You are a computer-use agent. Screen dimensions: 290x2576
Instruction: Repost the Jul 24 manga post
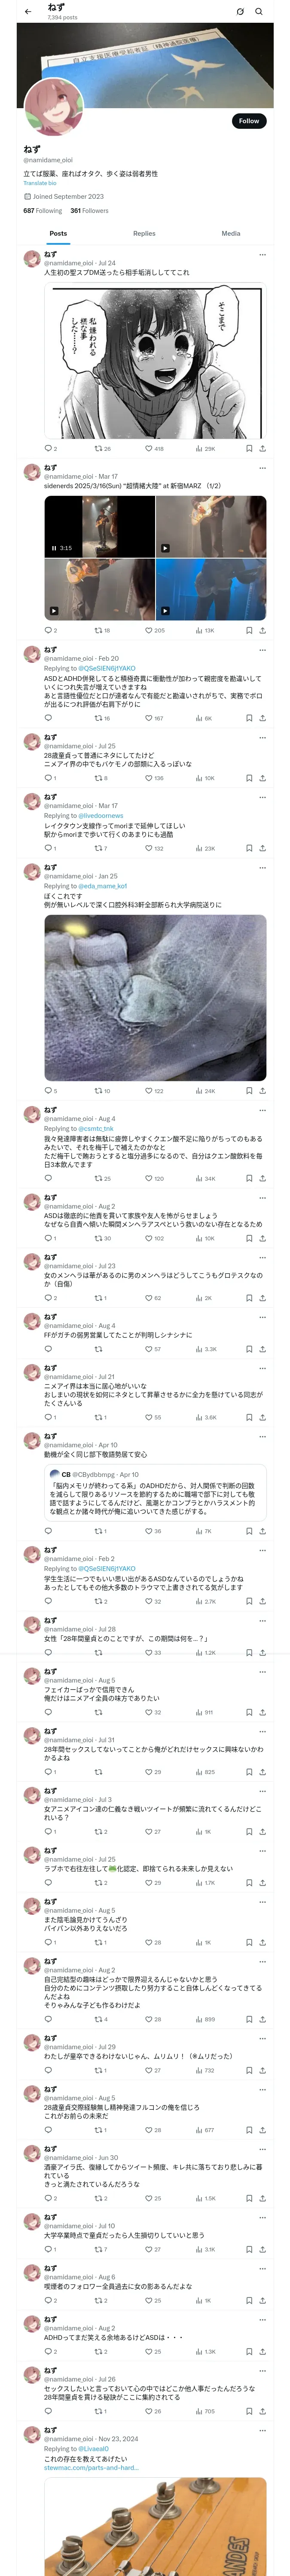[98, 449]
